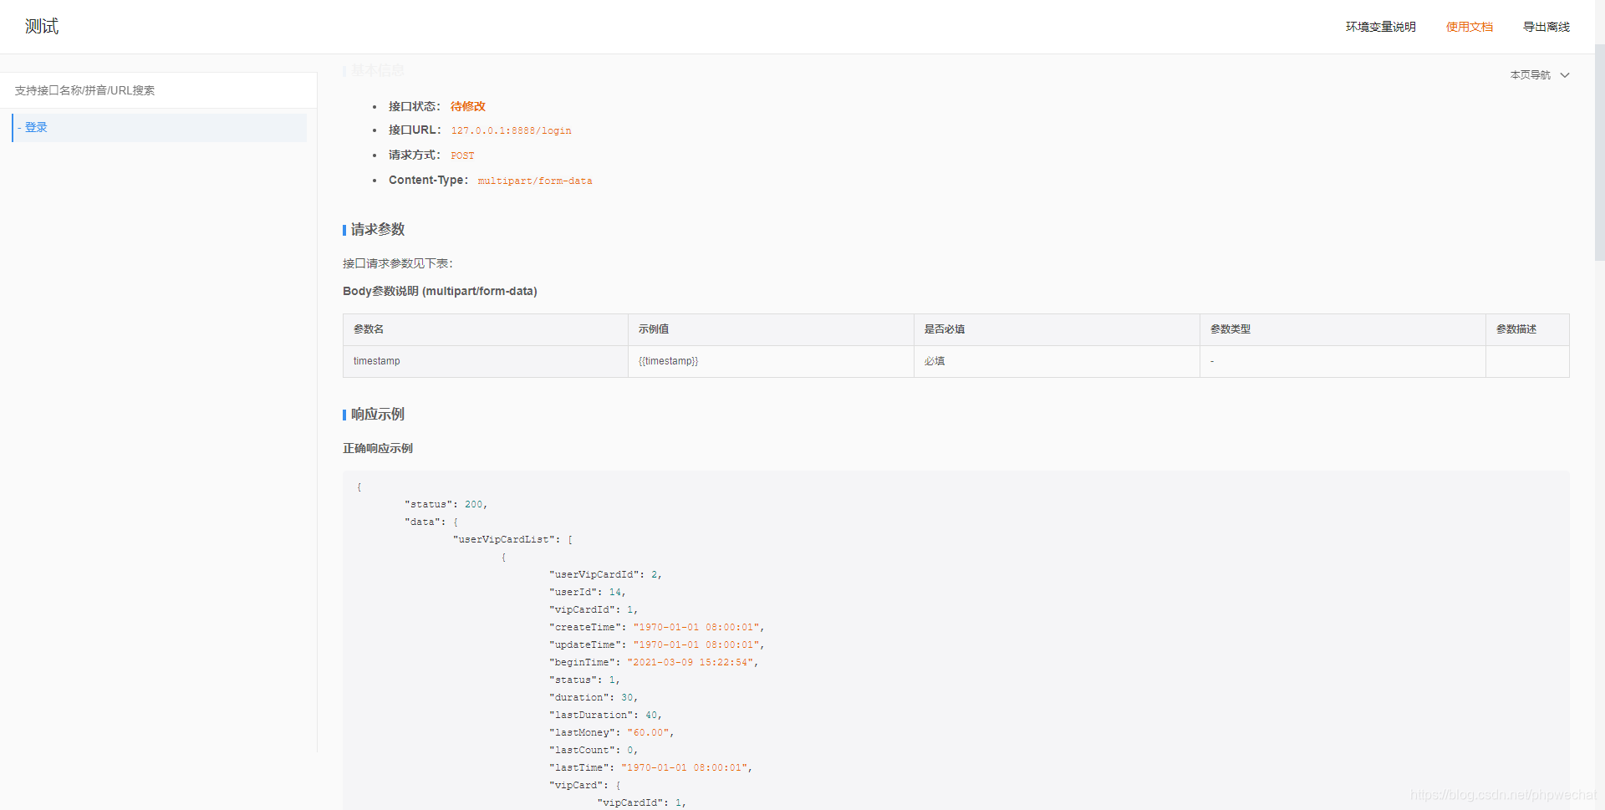Click the "lastMoney" value 60.00
This screenshot has width=1605, height=810.
pyautogui.click(x=648, y=732)
